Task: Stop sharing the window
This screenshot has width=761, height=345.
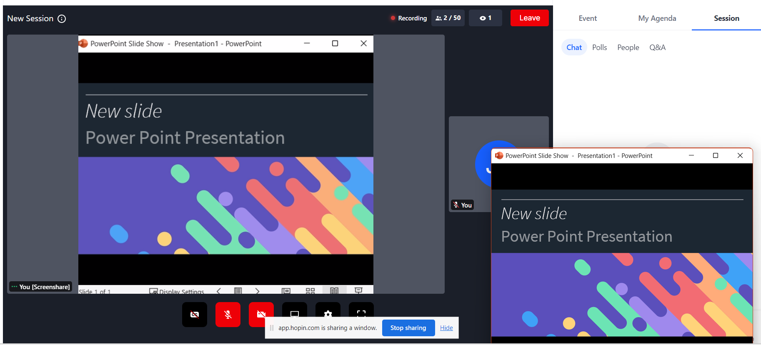Action: 408,328
